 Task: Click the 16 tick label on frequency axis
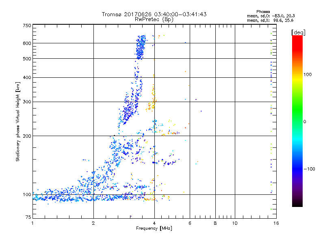click(x=276, y=223)
